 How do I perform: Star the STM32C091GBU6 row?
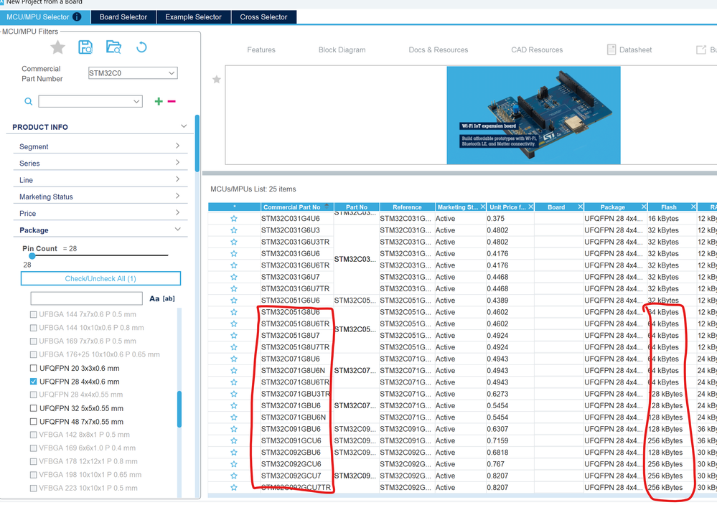pyautogui.click(x=234, y=429)
